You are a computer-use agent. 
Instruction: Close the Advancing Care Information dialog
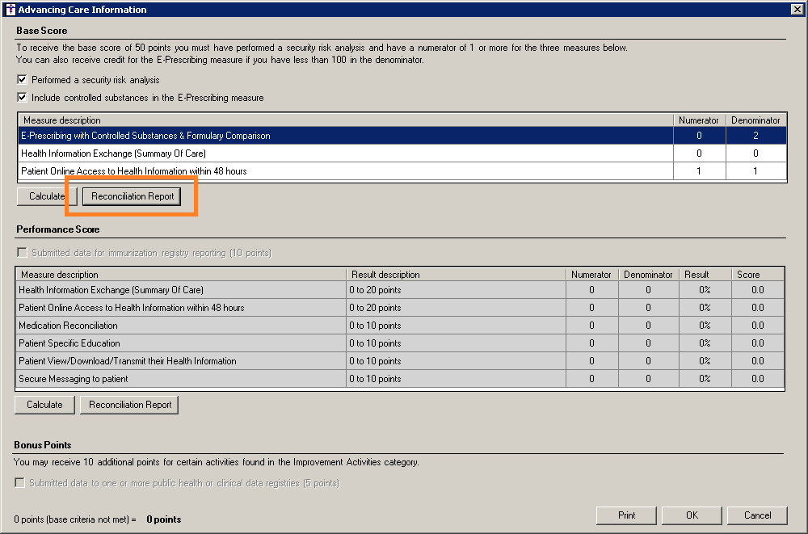tap(796, 9)
